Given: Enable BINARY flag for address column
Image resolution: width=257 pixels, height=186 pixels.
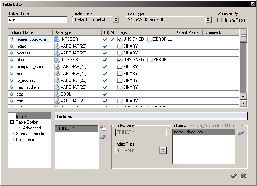Looking at the screenshot, I should 120,53.
